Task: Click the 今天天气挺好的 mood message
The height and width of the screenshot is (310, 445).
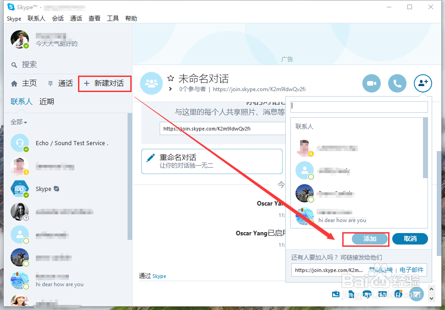Action: coord(56,44)
